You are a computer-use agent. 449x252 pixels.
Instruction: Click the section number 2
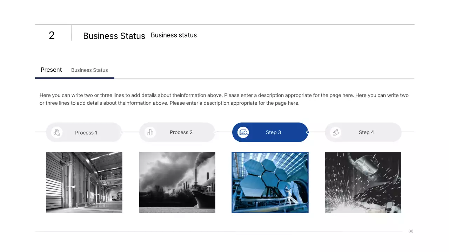pyautogui.click(x=52, y=35)
